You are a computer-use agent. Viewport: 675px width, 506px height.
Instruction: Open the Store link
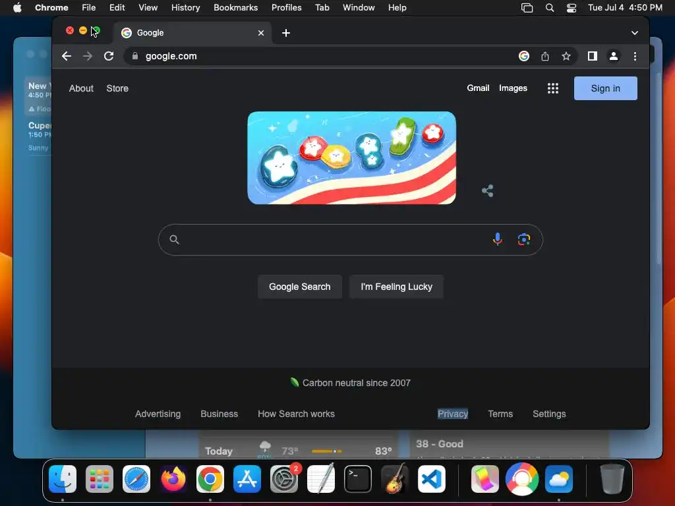117,88
